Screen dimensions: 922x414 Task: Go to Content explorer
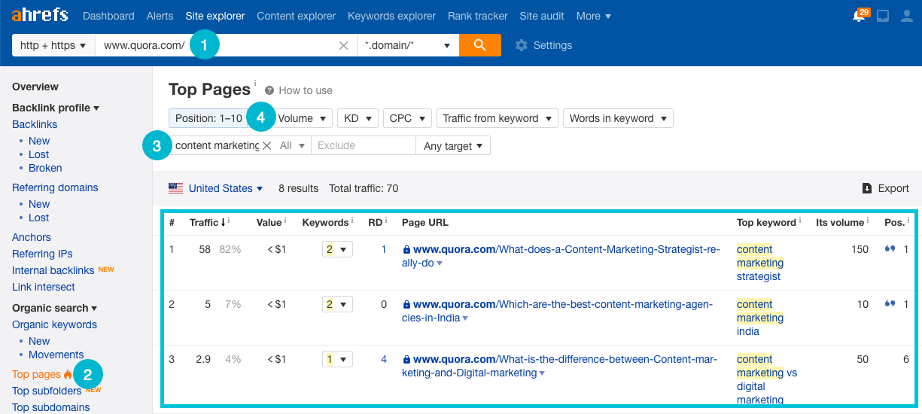point(297,16)
